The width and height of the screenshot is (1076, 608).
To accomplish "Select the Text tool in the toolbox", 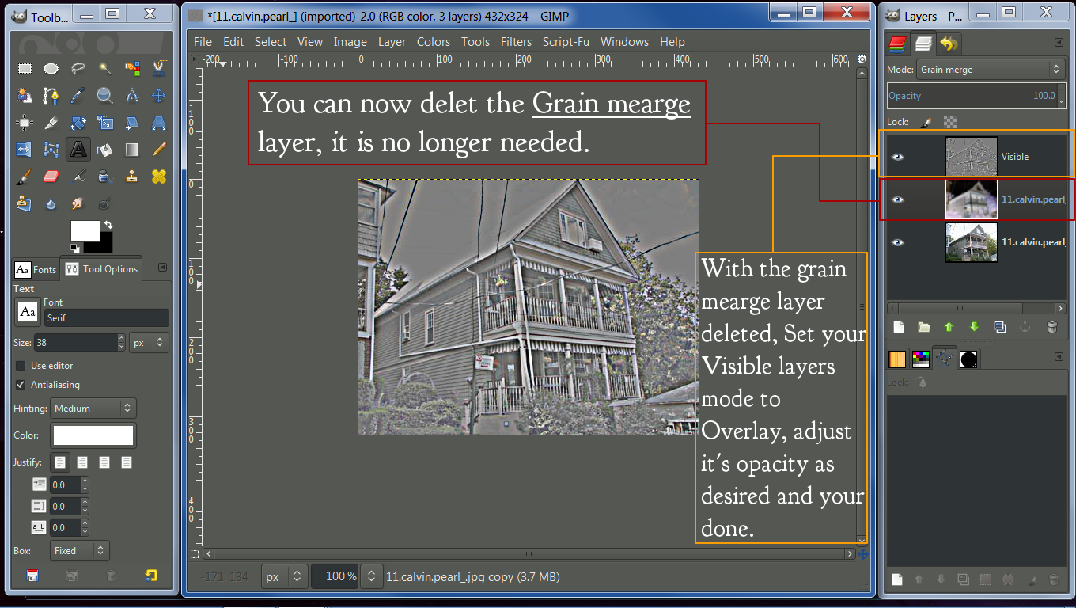I will [x=78, y=149].
